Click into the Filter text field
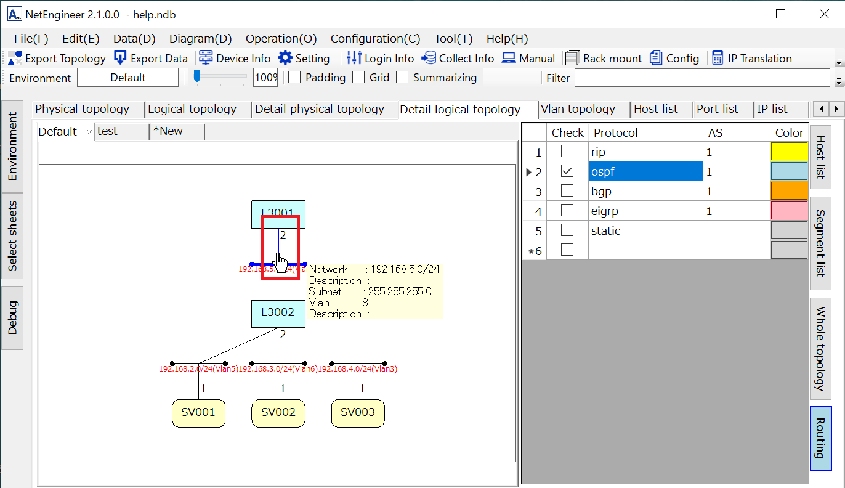Viewport: 845px width, 488px height. [701, 78]
